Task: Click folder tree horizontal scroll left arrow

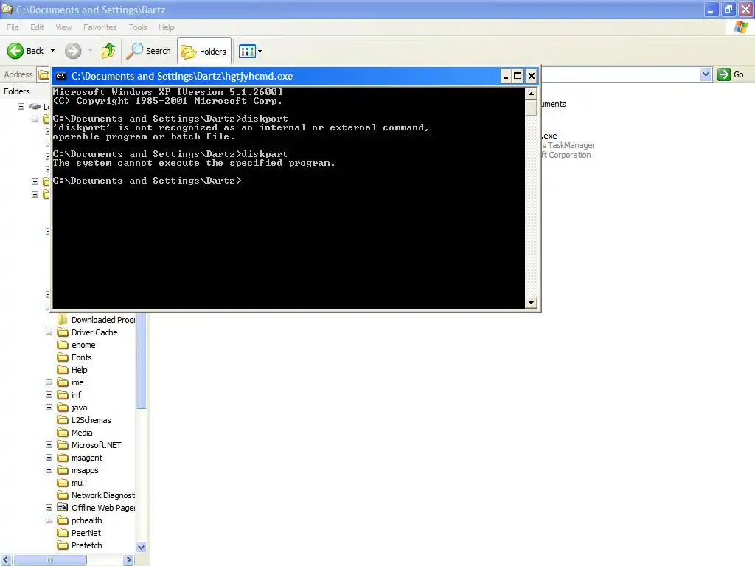Action: [x=6, y=560]
